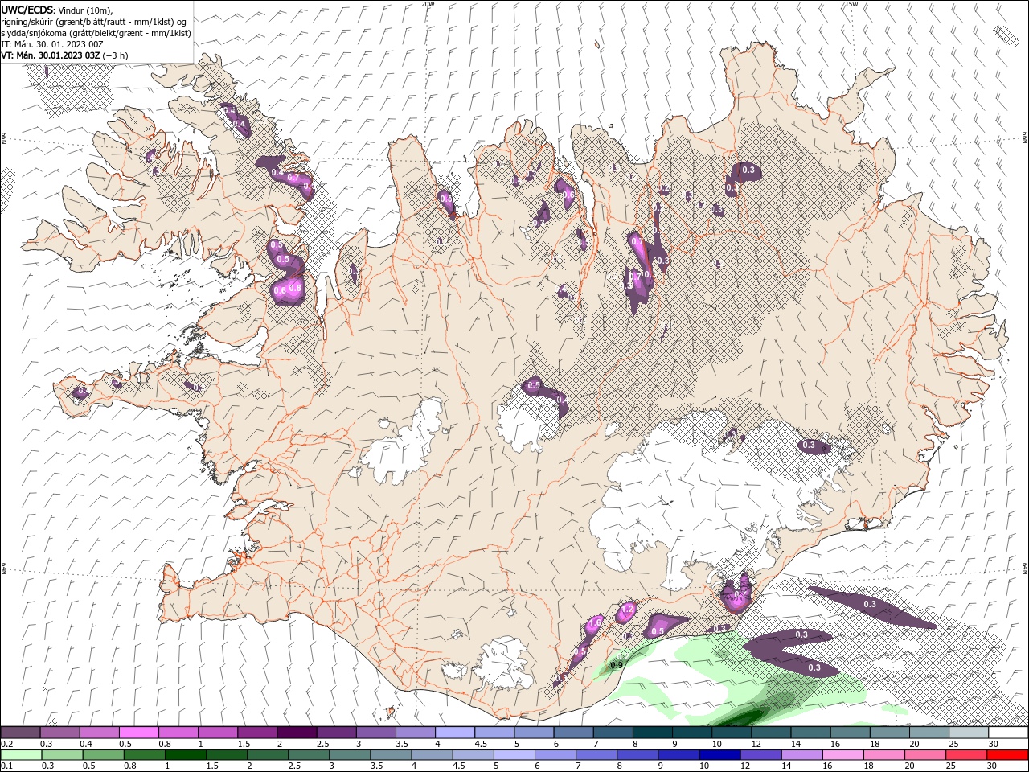
Task: Click the '20W' longitude label
Action: pyautogui.click(x=428, y=4)
